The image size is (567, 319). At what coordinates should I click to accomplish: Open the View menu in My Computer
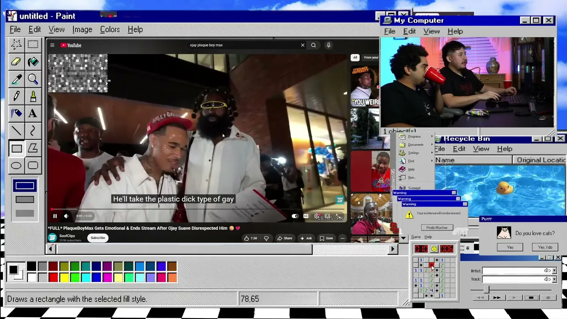coord(431,31)
